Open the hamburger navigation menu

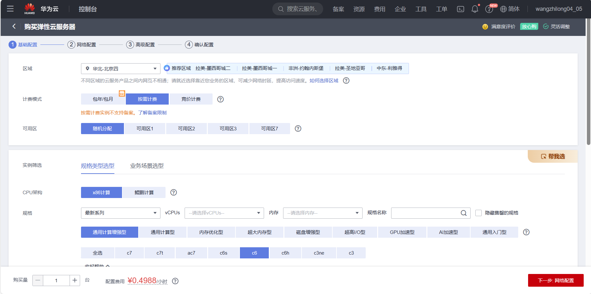coord(10,9)
